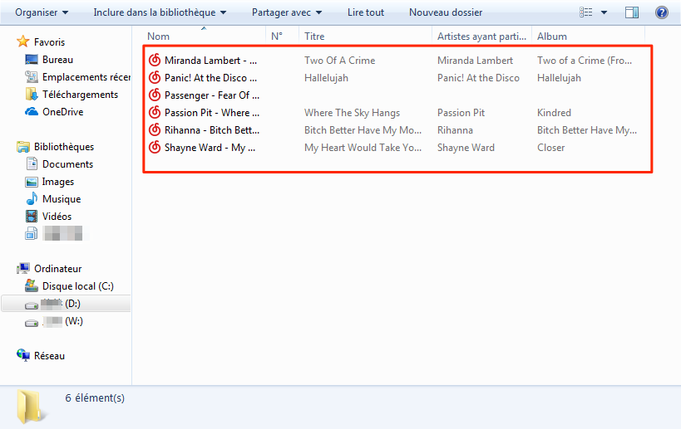Open Téléchargements in the sidebar
This screenshot has width=681, height=429.
(x=81, y=95)
